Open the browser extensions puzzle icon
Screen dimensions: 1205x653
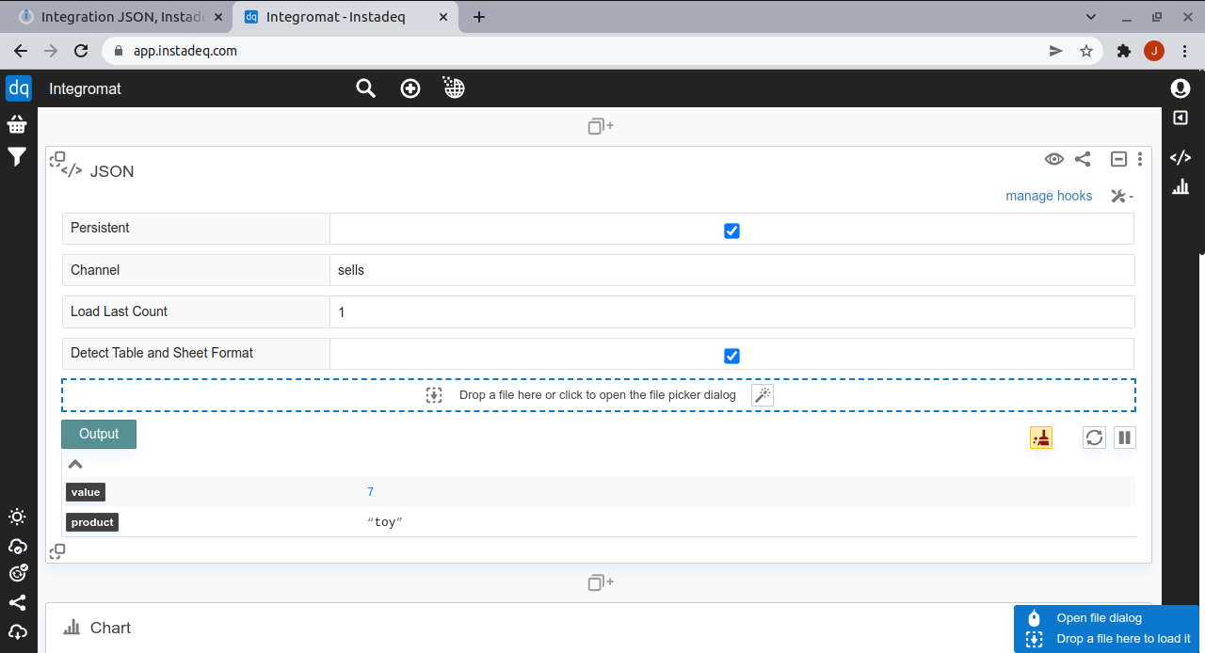[x=1123, y=51]
